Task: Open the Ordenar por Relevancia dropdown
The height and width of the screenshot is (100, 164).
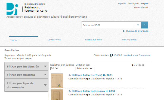Action: coord(85,68)
